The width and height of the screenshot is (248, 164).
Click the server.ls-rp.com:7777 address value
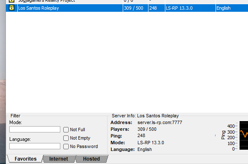pyautogui.click(x=160, y=122)
